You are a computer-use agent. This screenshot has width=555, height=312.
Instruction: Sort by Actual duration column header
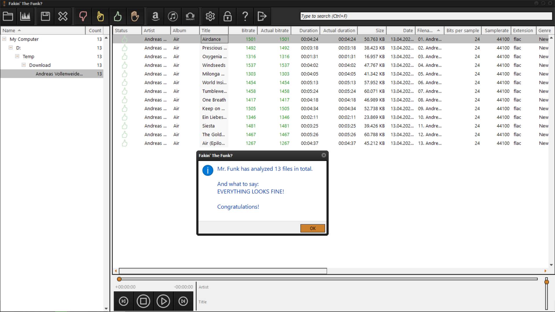pyautogui.click(x=339, y=30)
